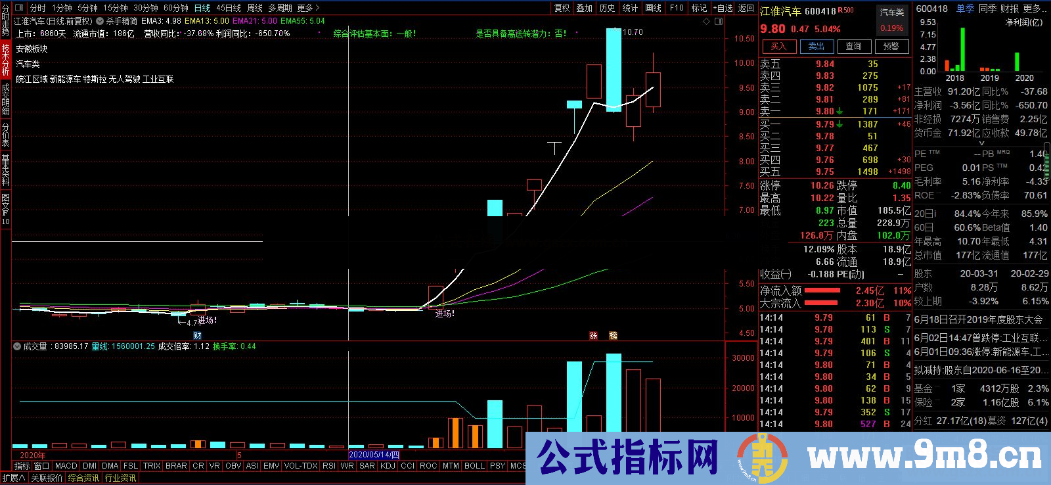Open the 历史 history tool

pos(608,8)
